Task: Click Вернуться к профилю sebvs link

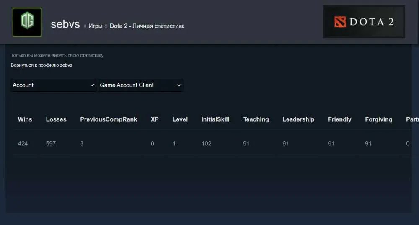Action: 41,65
